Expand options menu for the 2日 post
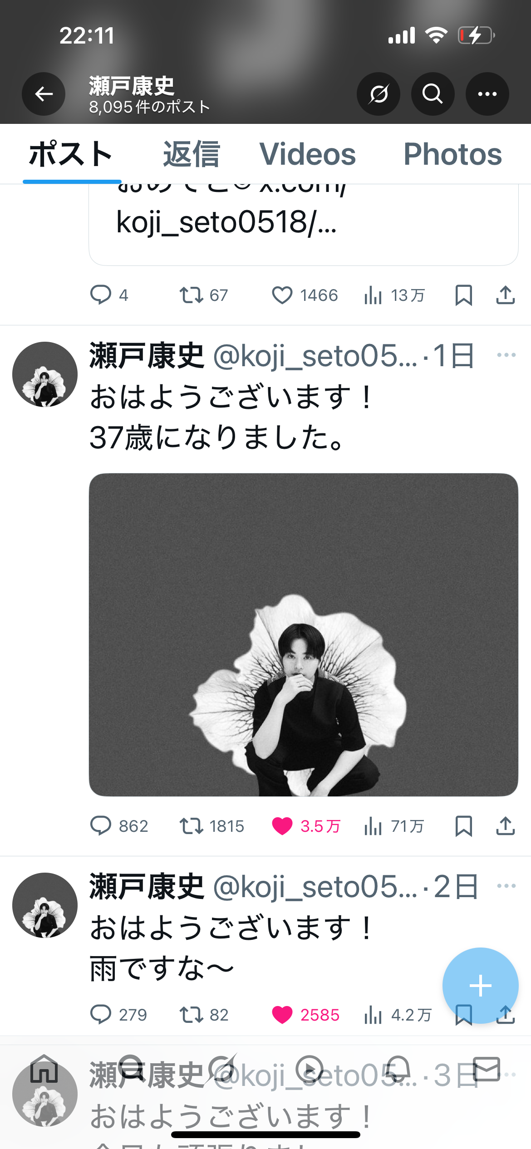531x1149 pixels. pos(506,885)
